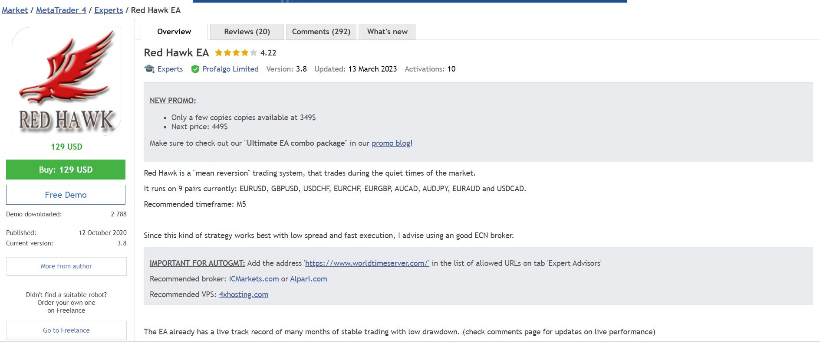Viewport: 820px width, 343px height.
Task: Open the What's new tab
Action: (387, 32)
